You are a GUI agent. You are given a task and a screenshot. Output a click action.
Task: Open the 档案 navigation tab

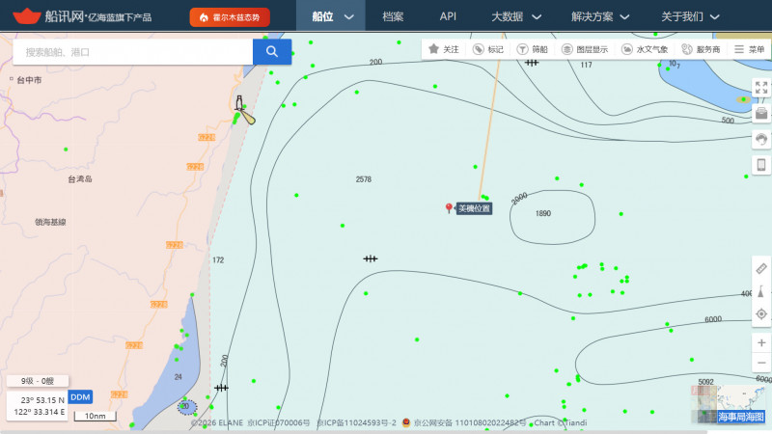pos(393,16)
